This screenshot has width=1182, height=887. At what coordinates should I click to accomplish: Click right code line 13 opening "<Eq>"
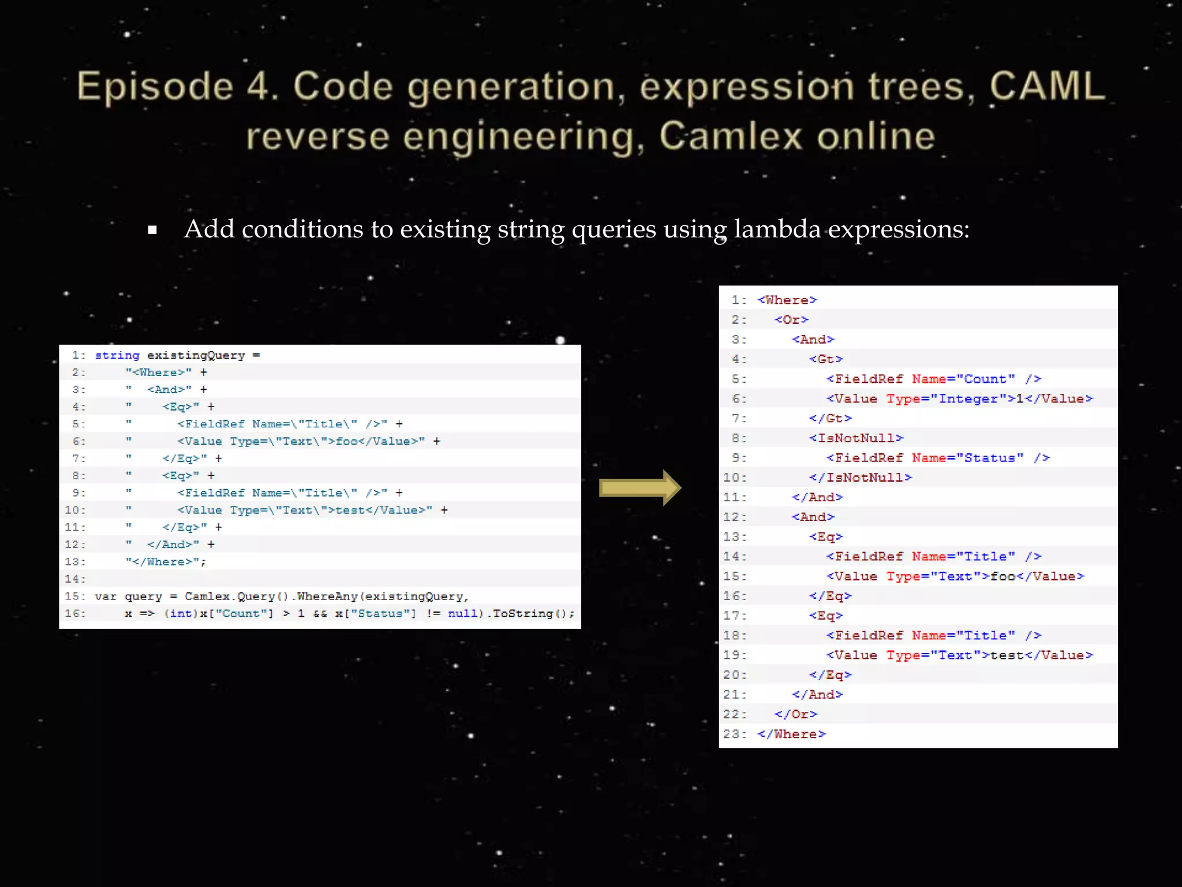(826, 537)
